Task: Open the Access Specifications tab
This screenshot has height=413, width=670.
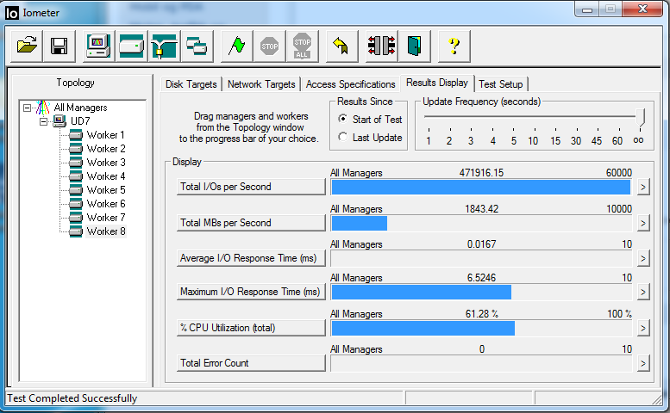Action: [350, 84]
